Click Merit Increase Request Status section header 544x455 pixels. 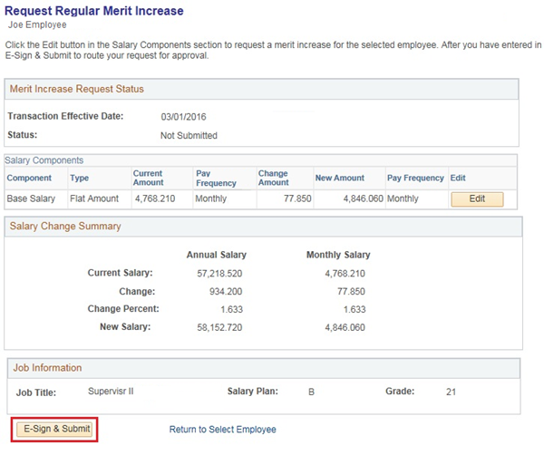(x=77, y=89)
